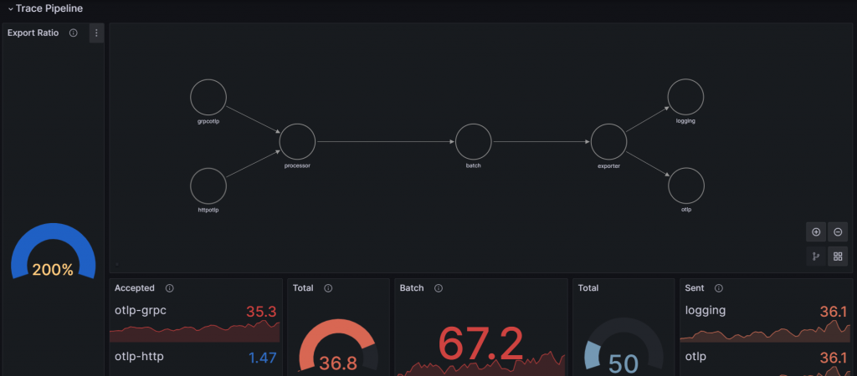857x376 pixels.
Task: Click the logging node circle
Action: point(686,97)
